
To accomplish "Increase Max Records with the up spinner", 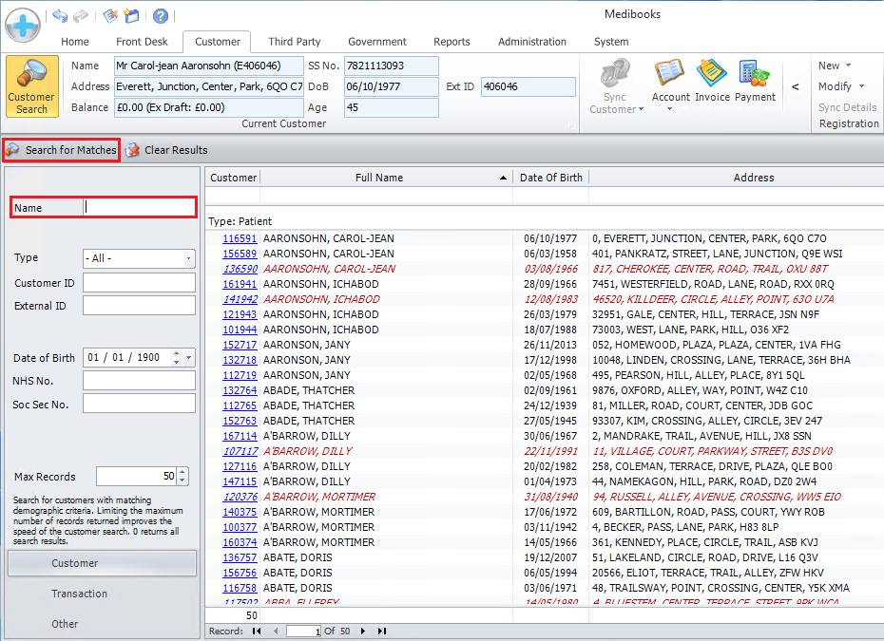I will (x=183, y=473).
